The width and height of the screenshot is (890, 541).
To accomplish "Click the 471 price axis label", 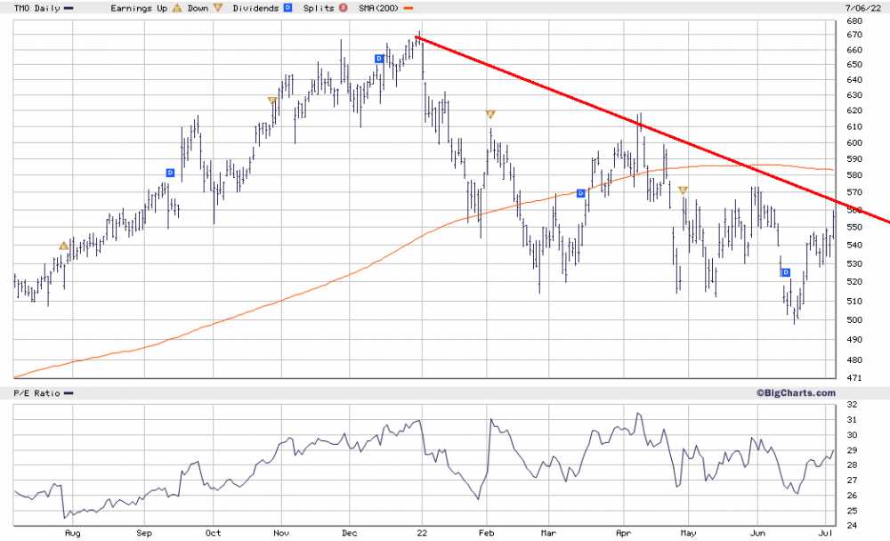I will pyautogui.click(x=854, y=377).
